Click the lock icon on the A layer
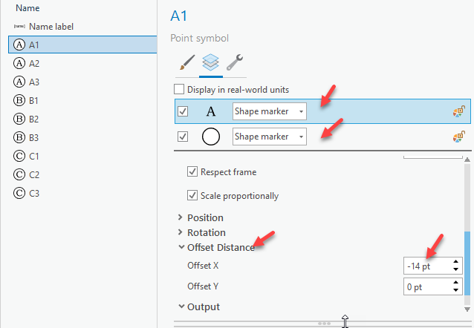Viewport: 474px width, 328px height. pos(458,112)
